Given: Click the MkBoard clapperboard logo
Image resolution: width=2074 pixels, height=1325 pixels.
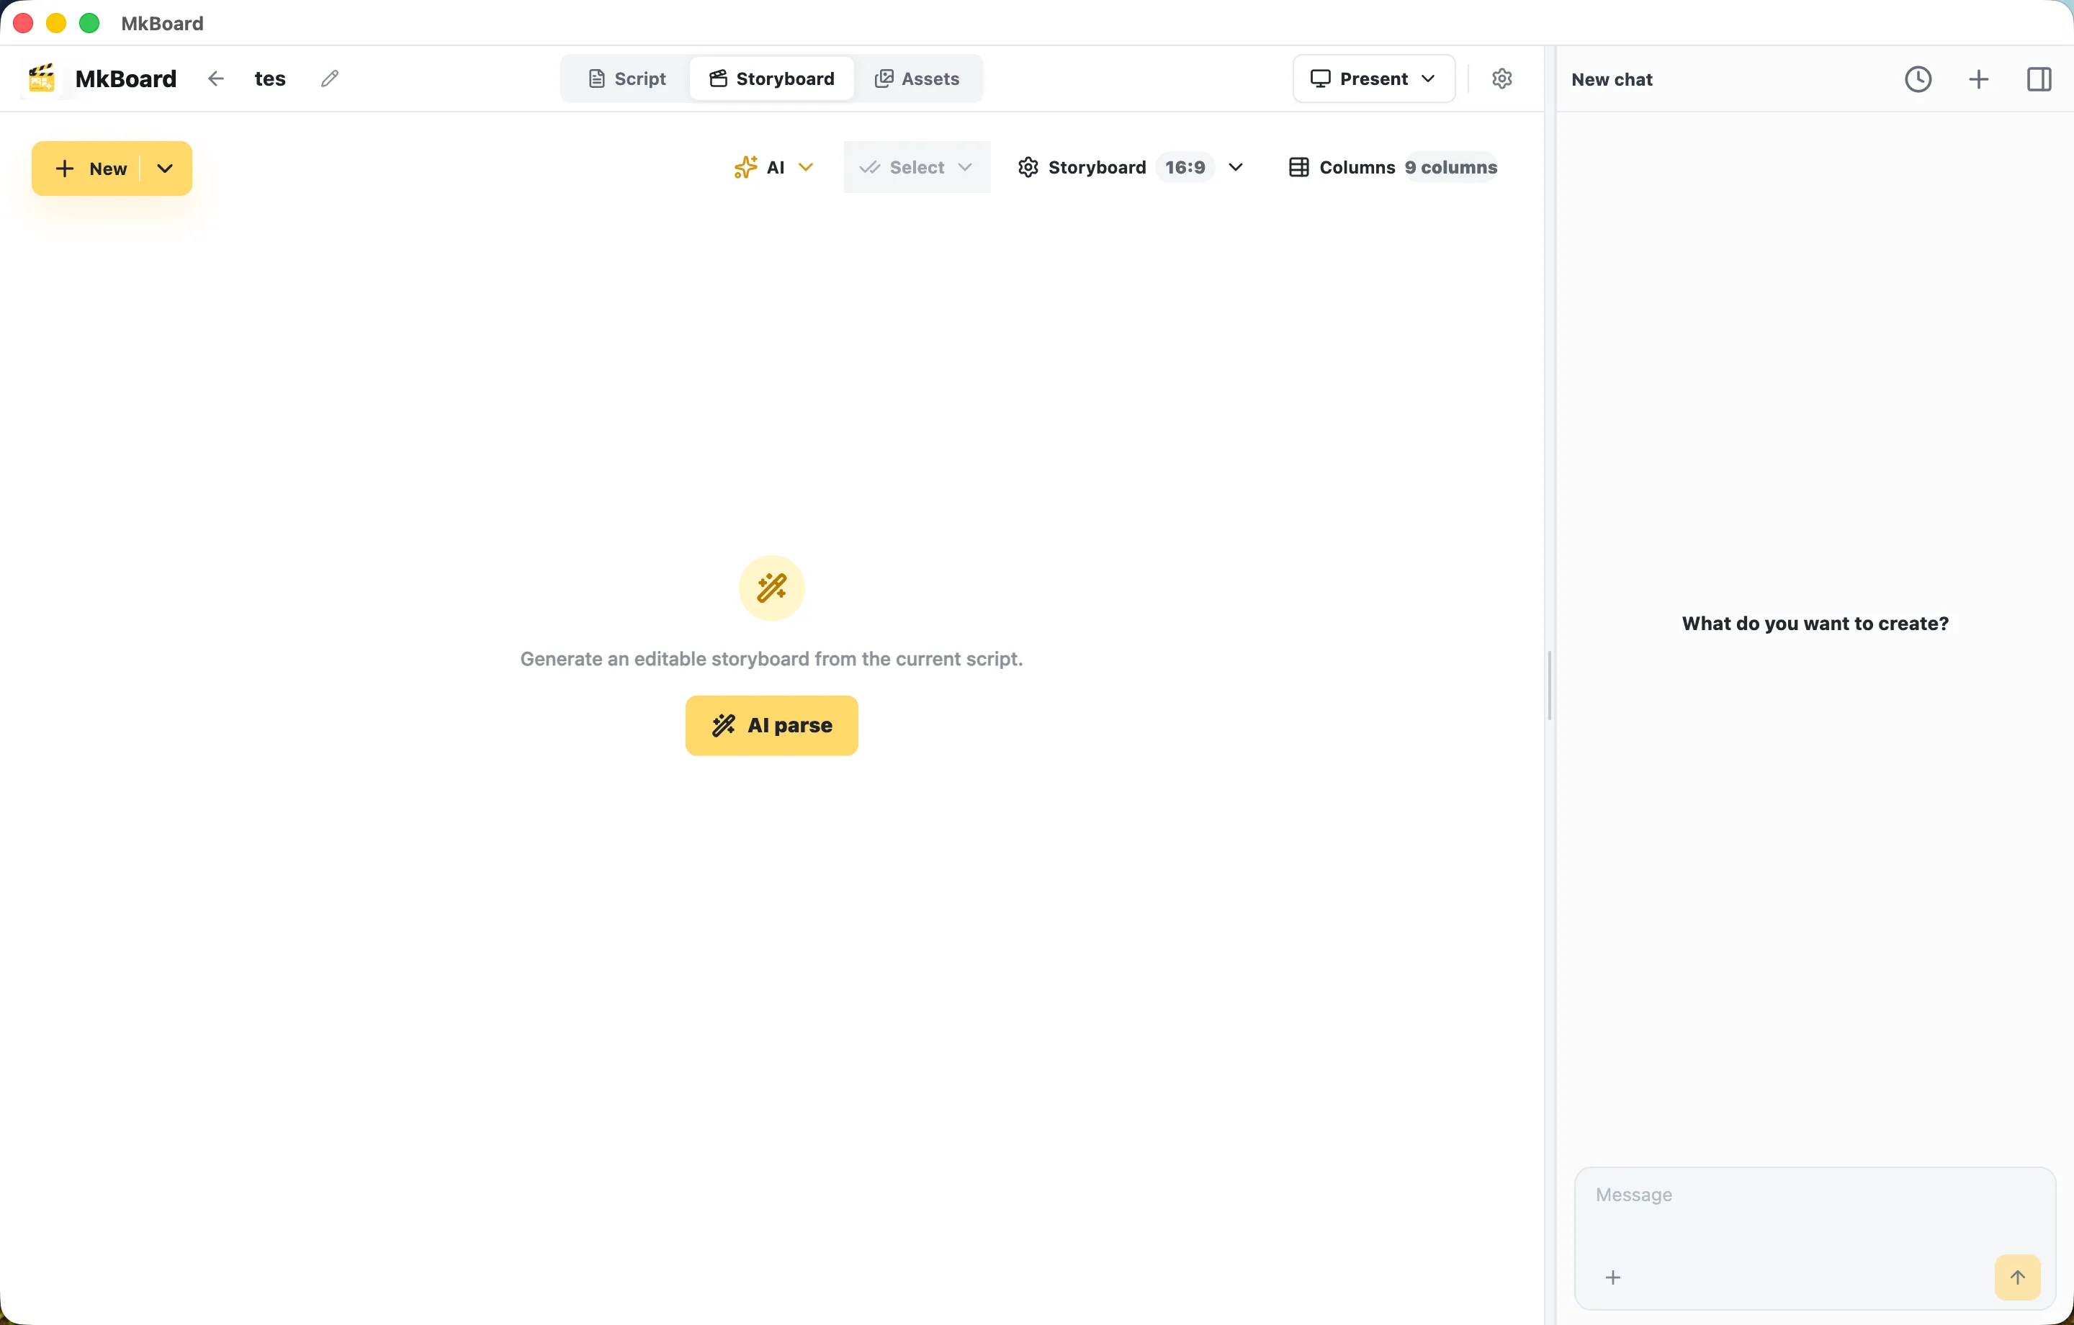Looking at the screenshot, I should [x=41, y=78].
